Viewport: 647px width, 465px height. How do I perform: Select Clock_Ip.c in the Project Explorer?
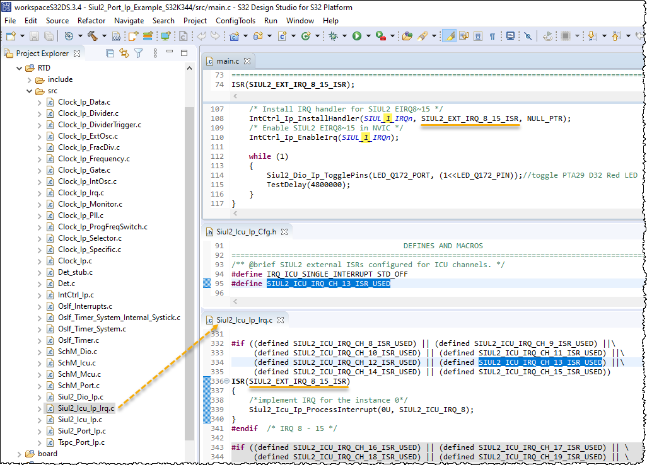[x=75, y=260]
